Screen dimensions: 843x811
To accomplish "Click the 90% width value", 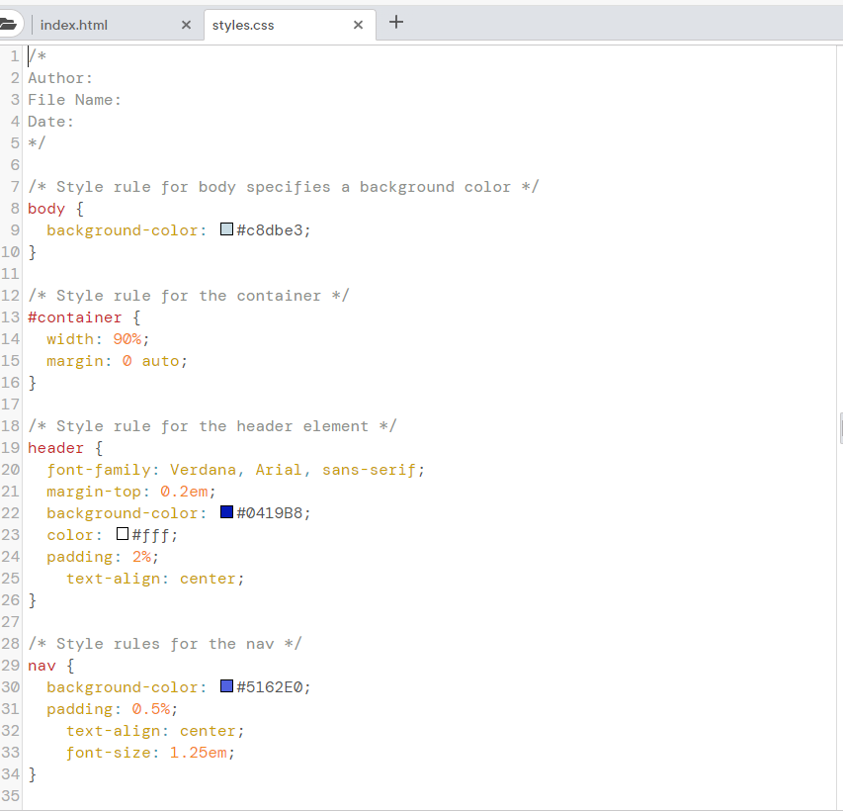I will click(126, 338).
